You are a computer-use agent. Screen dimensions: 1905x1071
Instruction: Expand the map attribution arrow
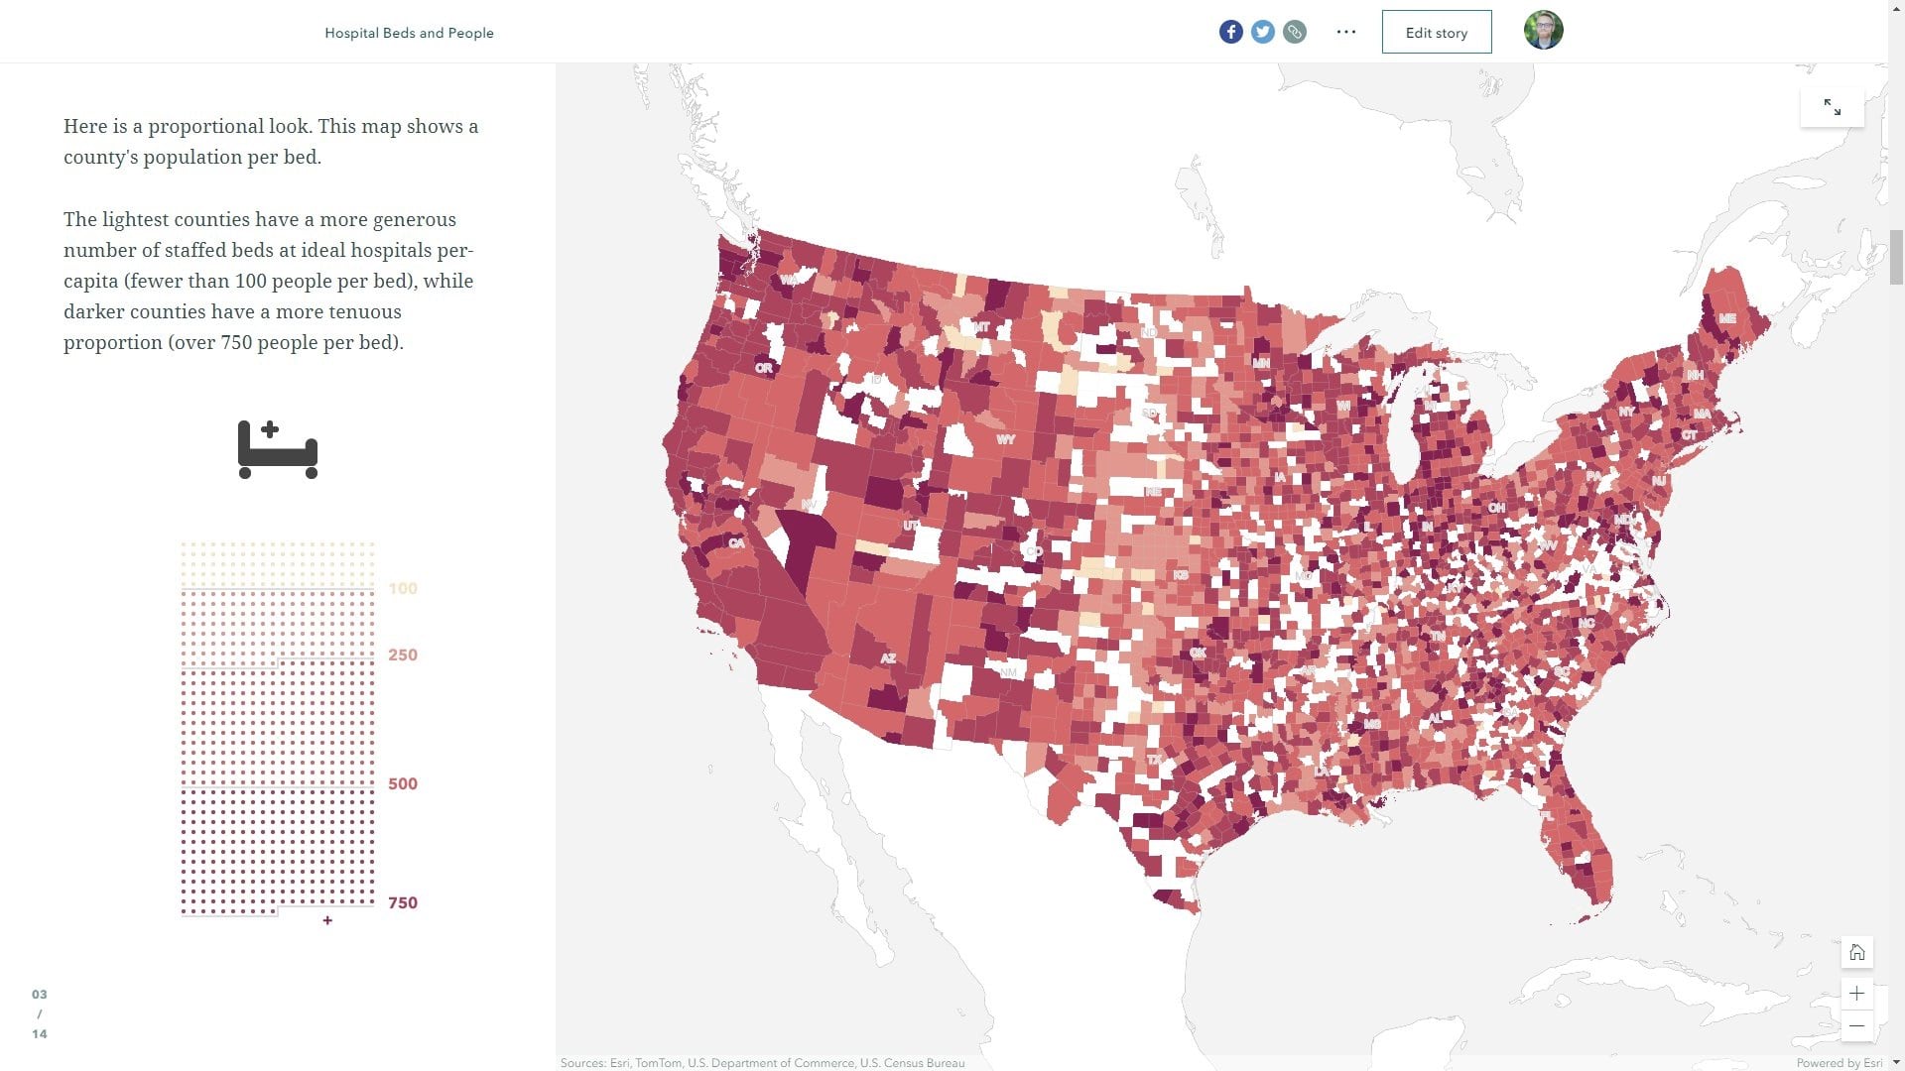[1896, 1062]
